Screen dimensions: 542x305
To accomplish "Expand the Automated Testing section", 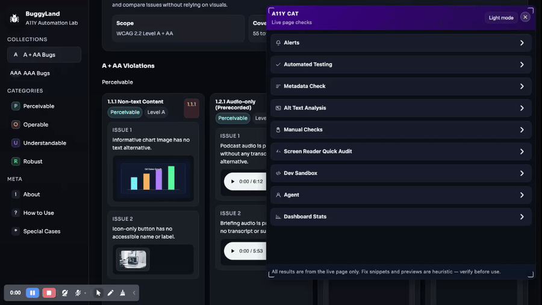I will pyautogui.click(x=400, y=64).
